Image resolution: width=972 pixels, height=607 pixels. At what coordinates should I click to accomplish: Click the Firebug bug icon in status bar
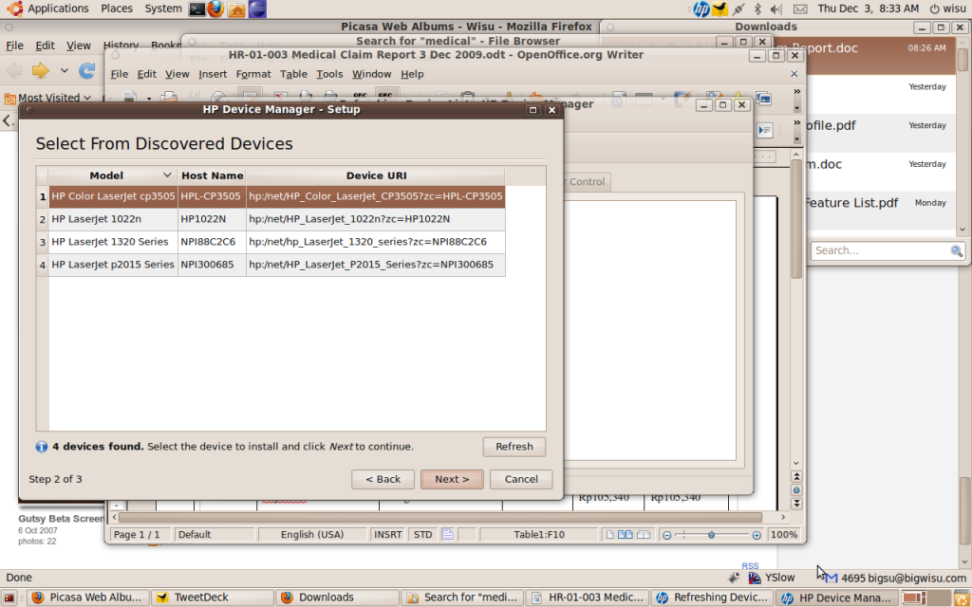point(734,578)
